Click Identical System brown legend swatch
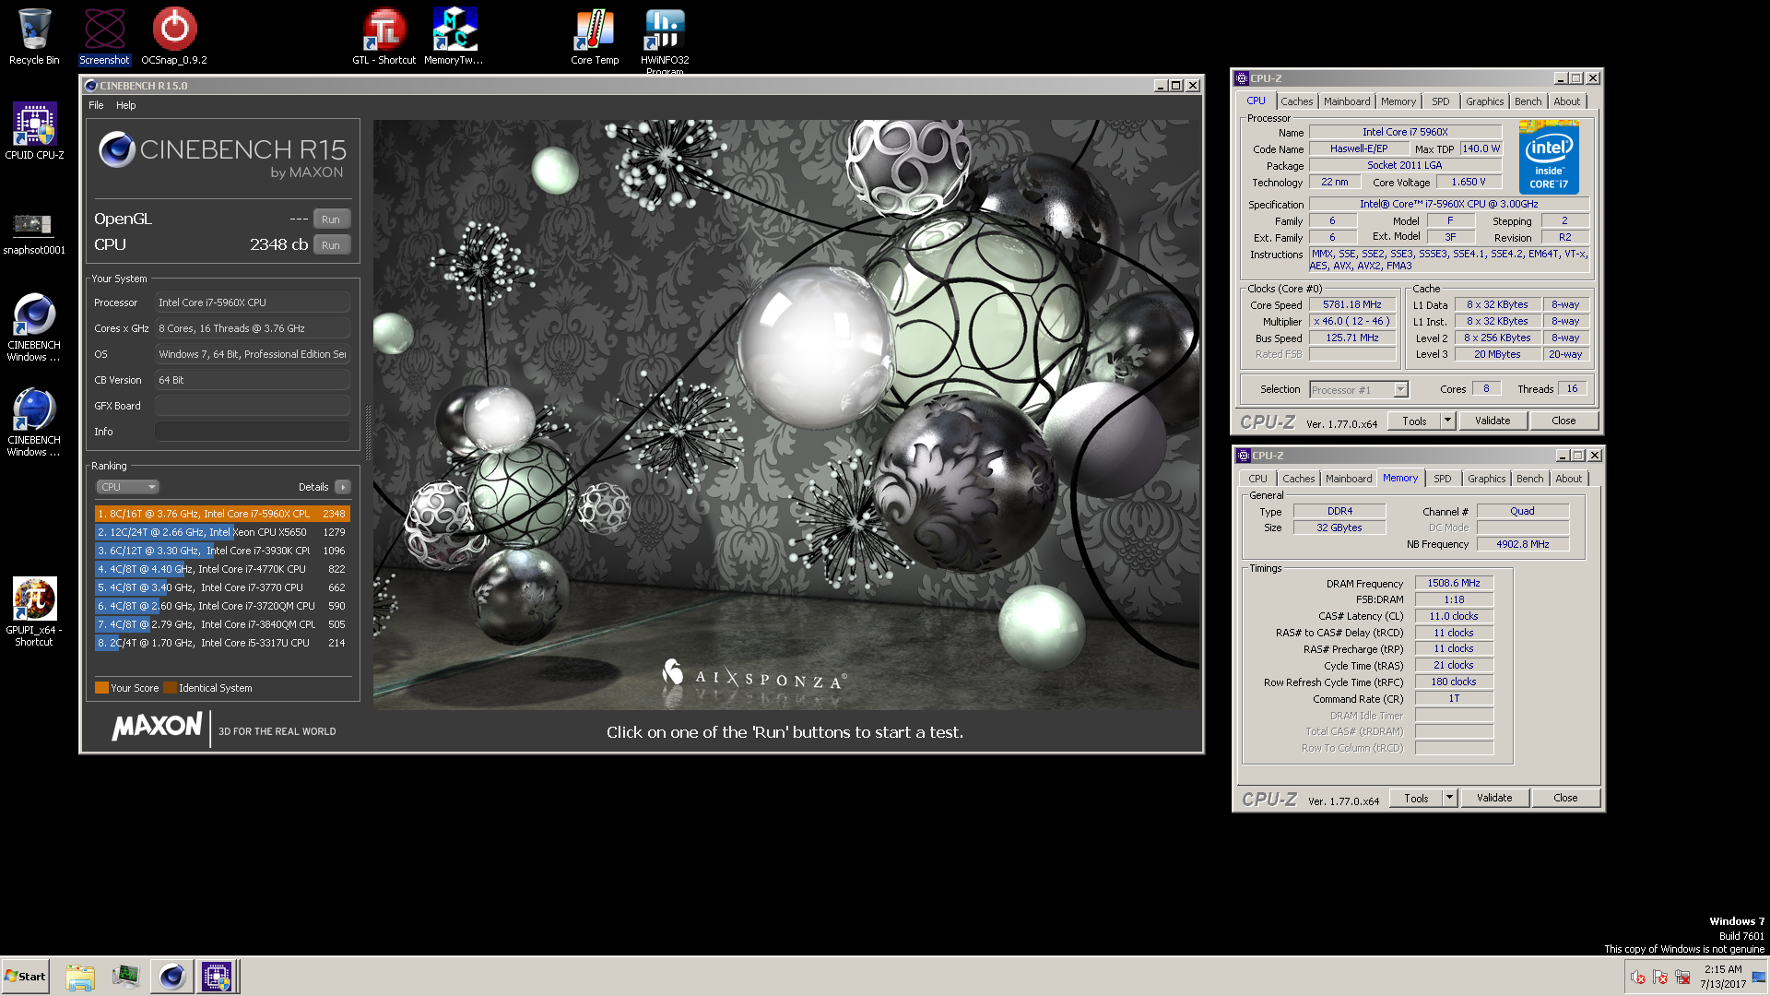Viewport: 1770px width, 996px height. [170, 688]
